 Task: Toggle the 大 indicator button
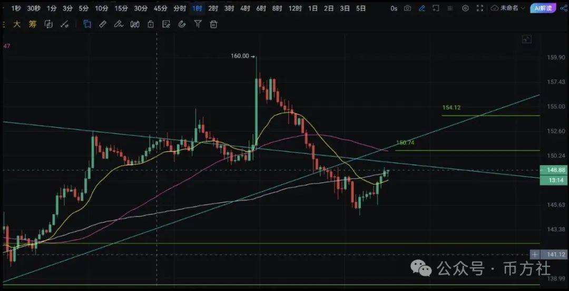point(17,24)
